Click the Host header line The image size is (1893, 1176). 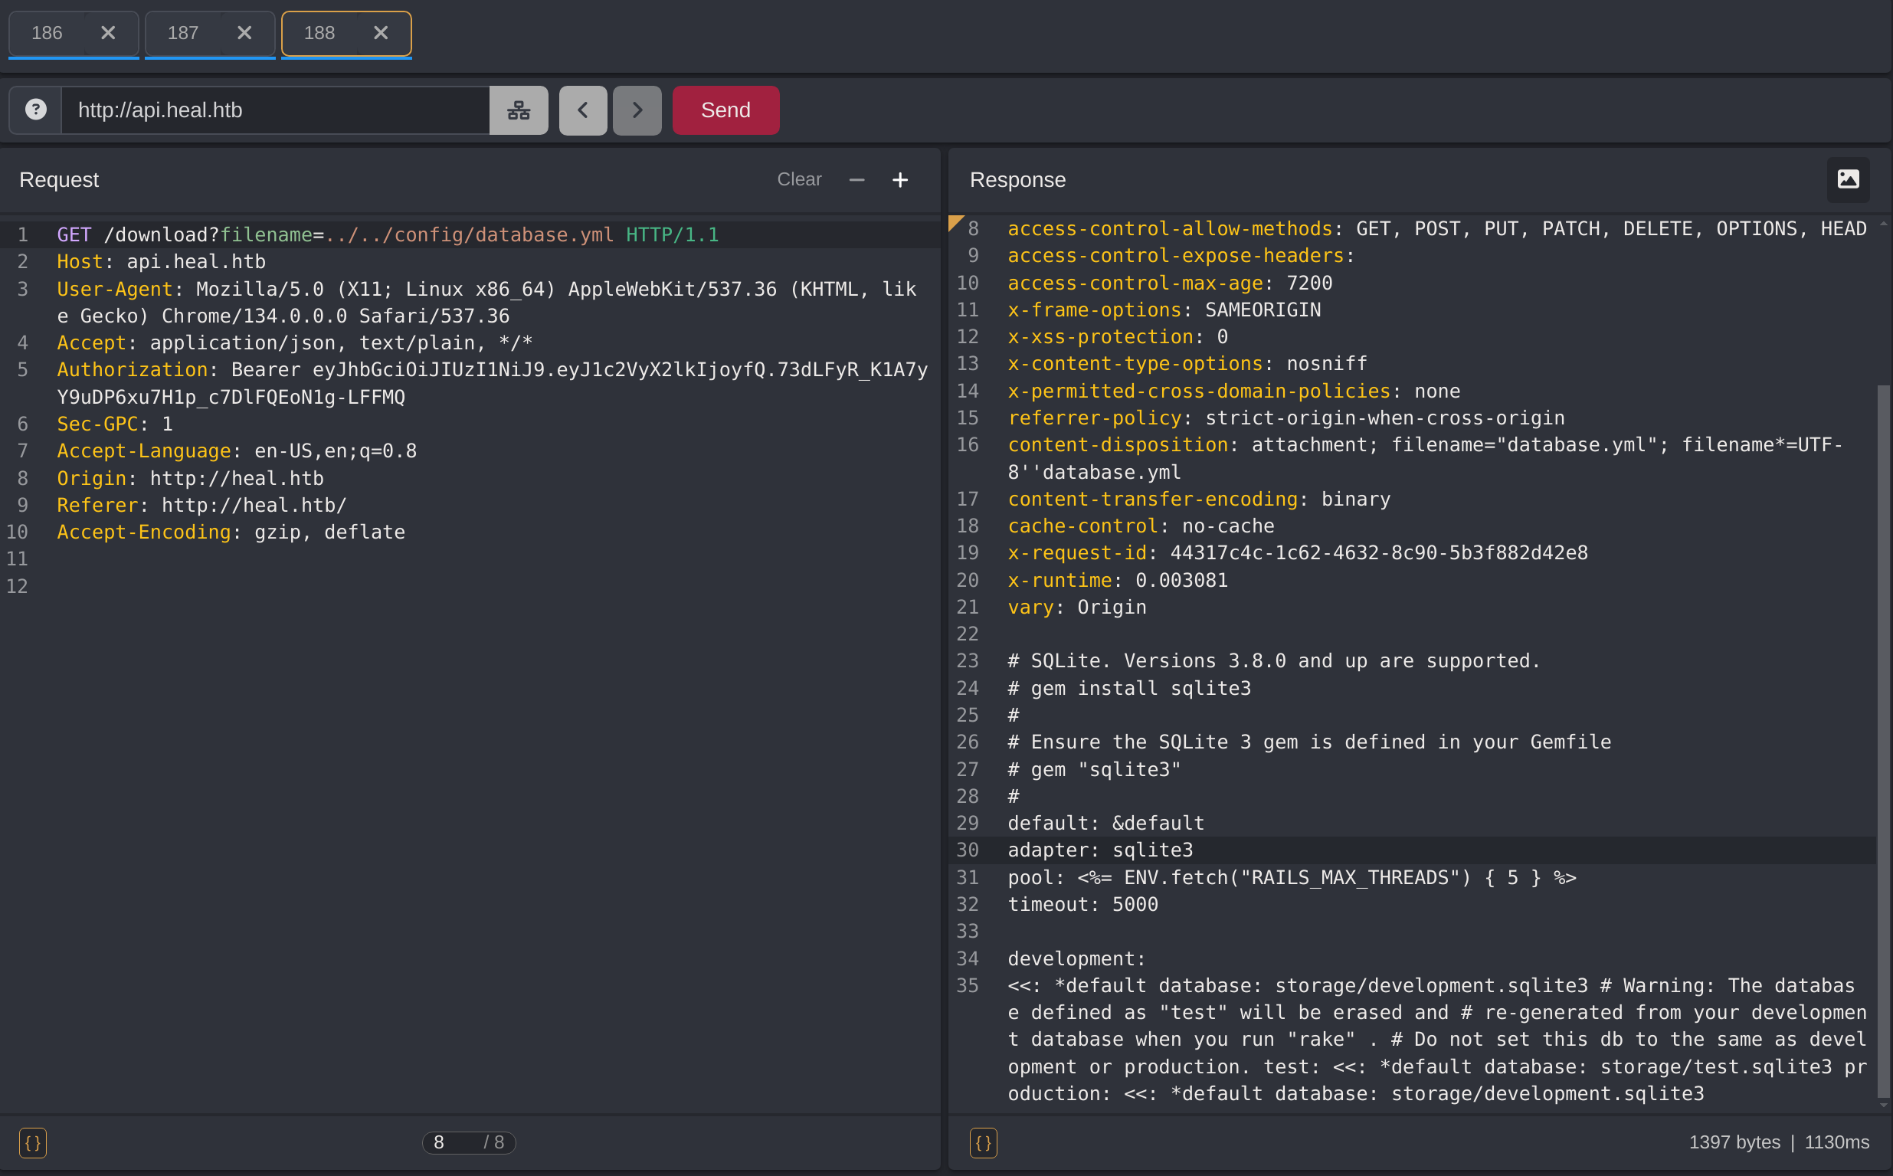[161, 262]
